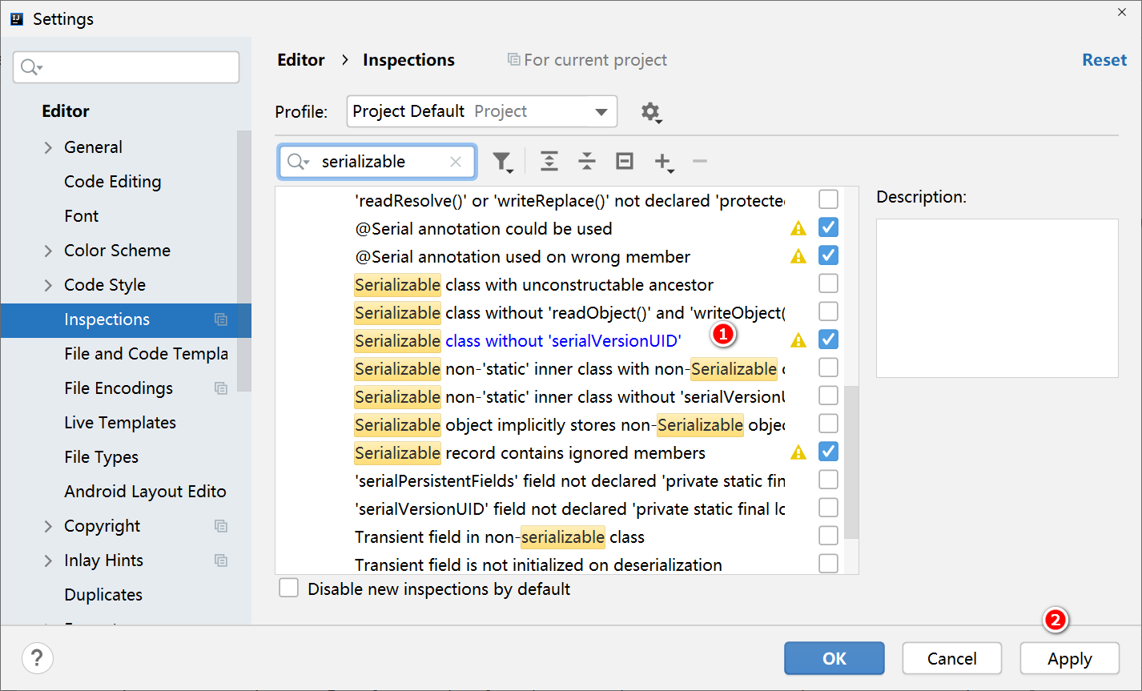Enable 'Transient field in non-serializable class' checkbox

[x=829, y=536]
